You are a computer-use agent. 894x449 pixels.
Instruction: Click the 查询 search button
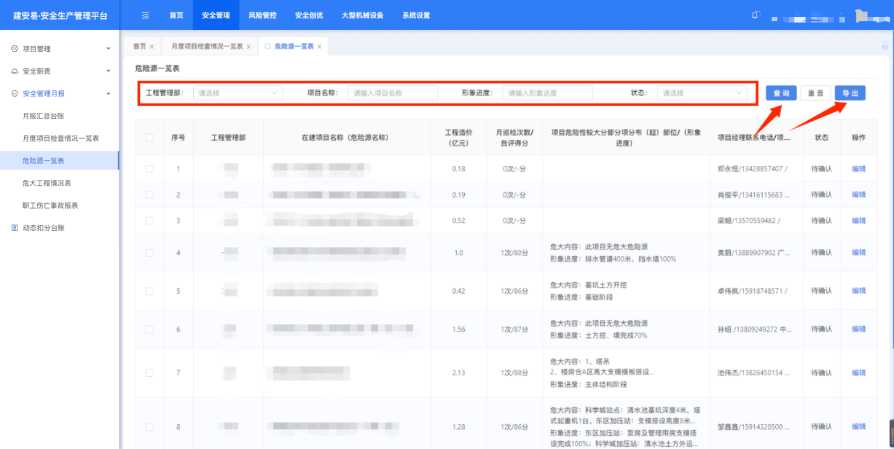click(x=781, y=93)
